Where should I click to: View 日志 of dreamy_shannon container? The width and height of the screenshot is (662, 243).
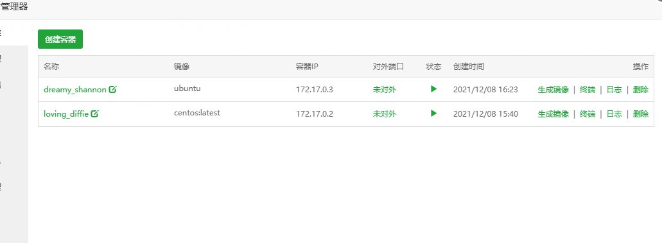point(614,90)
